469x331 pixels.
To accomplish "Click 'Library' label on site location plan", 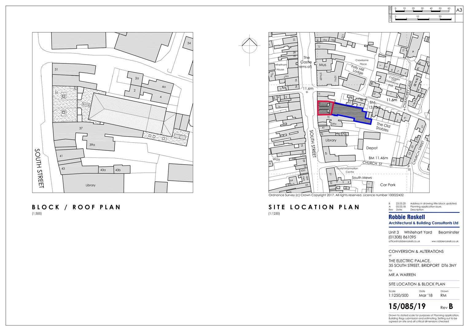I will (331, 140).
